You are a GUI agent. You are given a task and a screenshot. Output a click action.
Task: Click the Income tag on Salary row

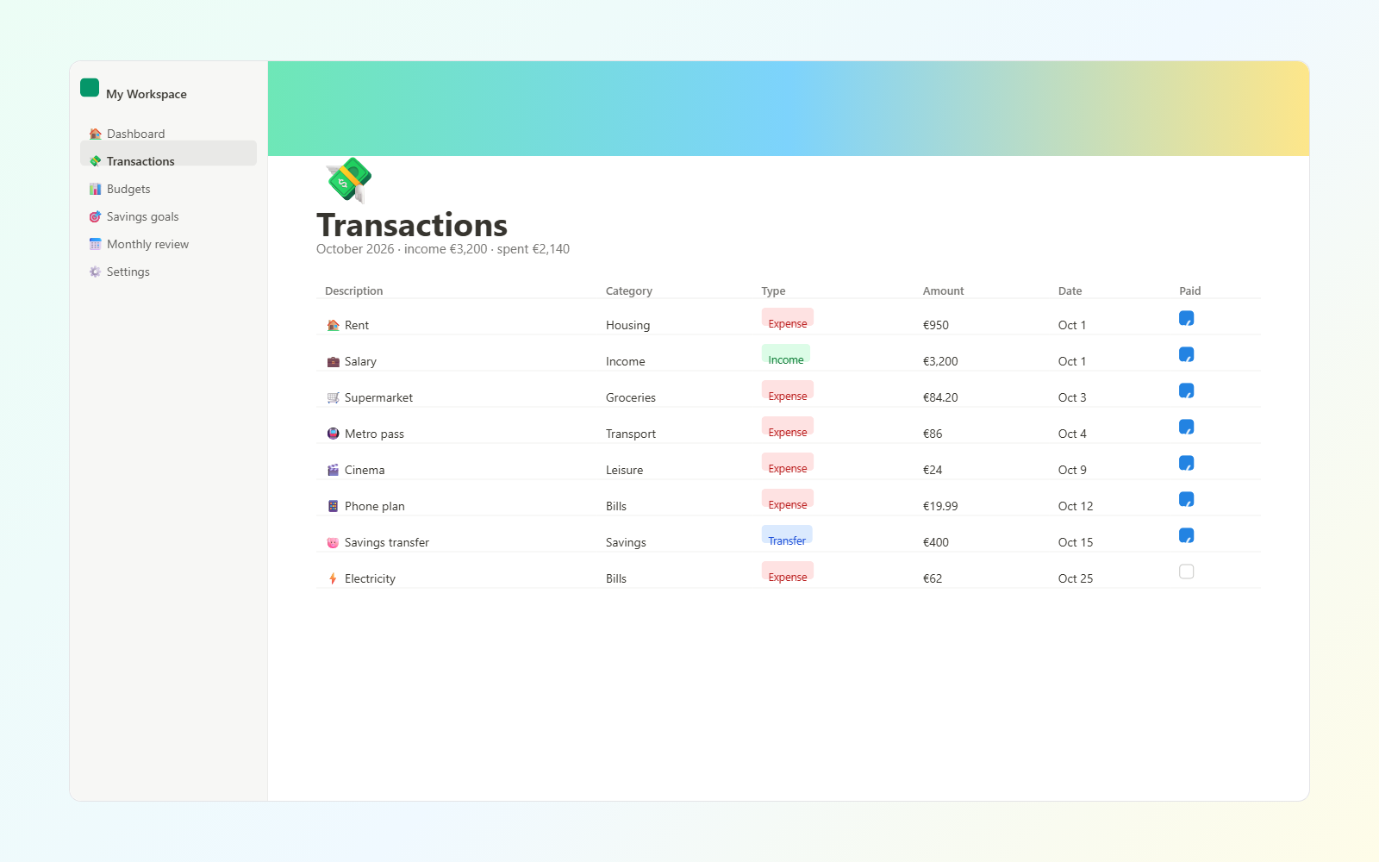[786, 355]
